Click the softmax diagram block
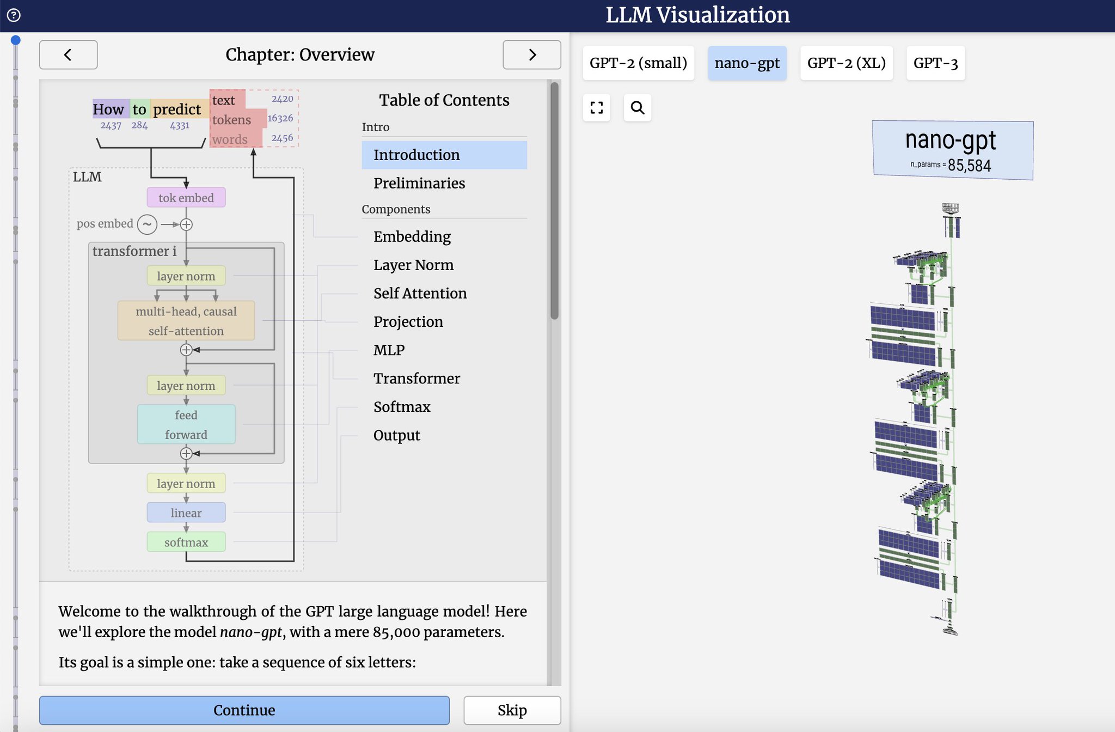 tap(186, 542)
